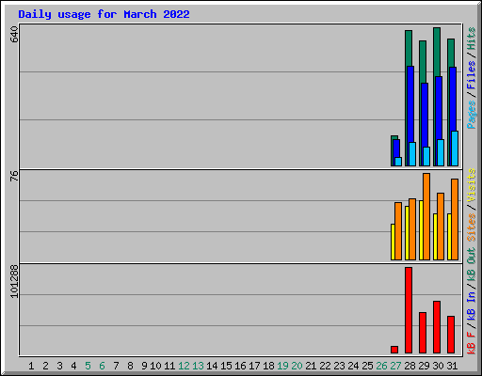Select the 'Files' legend label

pos(472,75)
